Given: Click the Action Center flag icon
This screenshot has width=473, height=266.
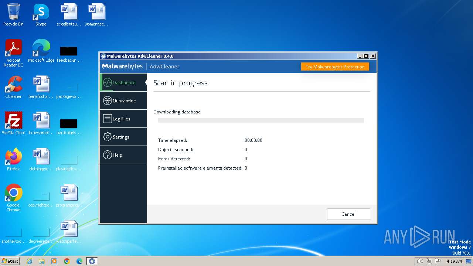Looking at the screenshot, I should pos(438,261).
